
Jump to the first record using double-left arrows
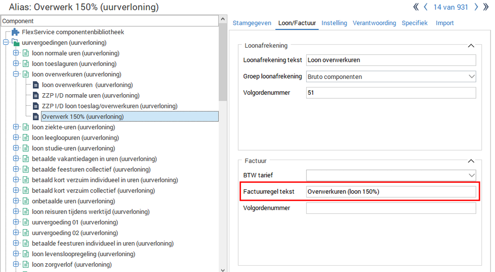point(415,7)
